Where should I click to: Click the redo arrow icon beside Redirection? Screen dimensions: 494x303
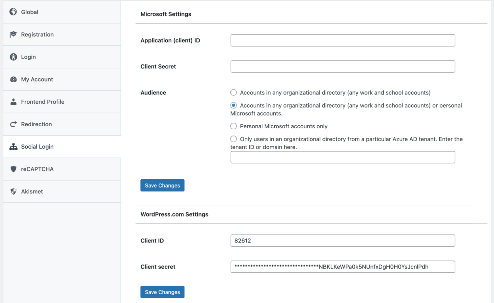pos(13,124)
